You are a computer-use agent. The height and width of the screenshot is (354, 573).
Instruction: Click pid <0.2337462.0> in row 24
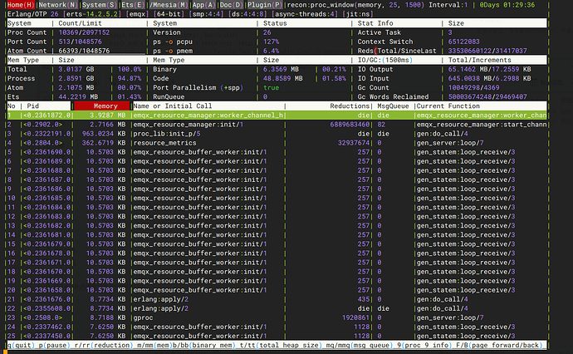tap(47, 327)
